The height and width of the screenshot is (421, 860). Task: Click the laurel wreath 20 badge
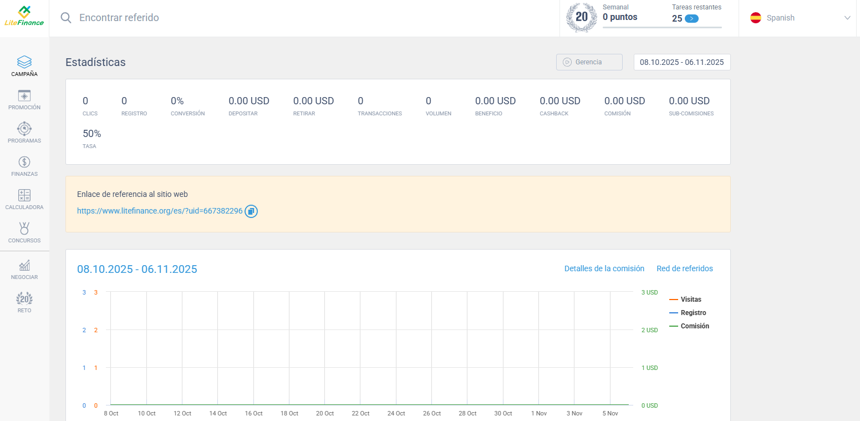coord(581,17)
